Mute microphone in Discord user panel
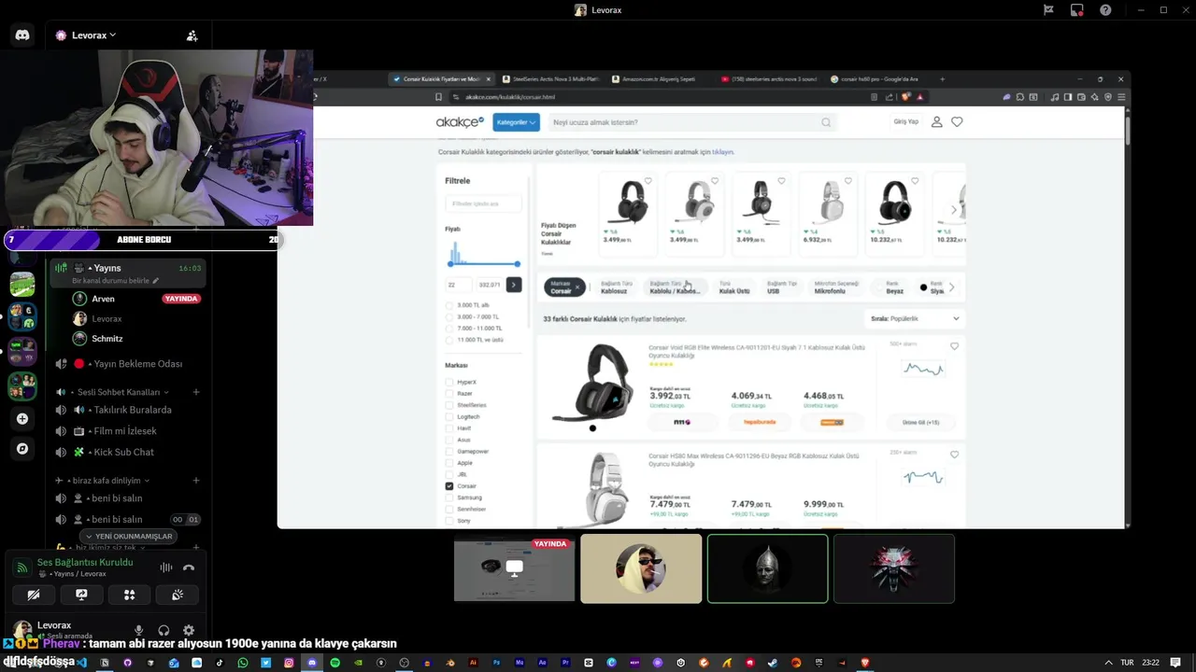The image size is (1196, 672). (139, 631)
